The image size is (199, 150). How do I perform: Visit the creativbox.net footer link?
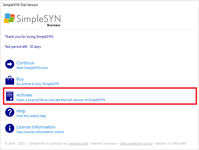click(78, 143)
